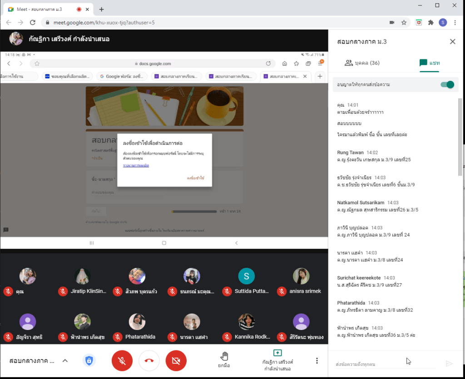The image size is (465, 379).
Task: Toggle the camera off button
Action: pyautogui.click(x=176, y=361)
